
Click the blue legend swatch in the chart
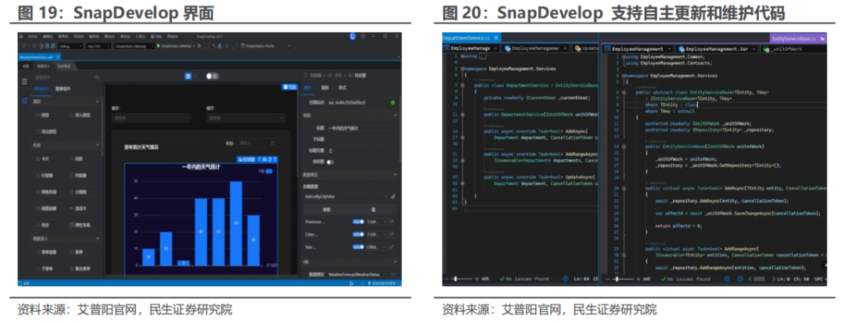pos(269,172)
